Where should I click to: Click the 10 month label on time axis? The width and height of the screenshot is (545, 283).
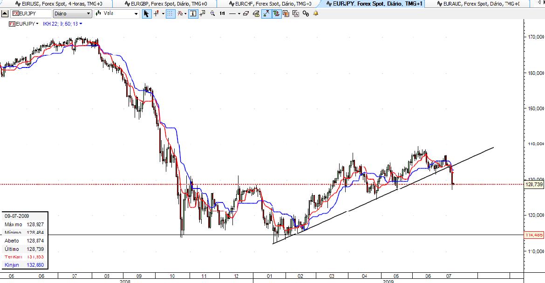[172, 276]
